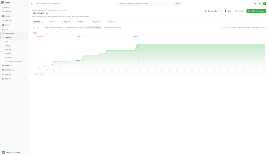The width and height of the screenshot is (268, 155).
Task: Select 24h time range
Action: click(x=38, y=27)
